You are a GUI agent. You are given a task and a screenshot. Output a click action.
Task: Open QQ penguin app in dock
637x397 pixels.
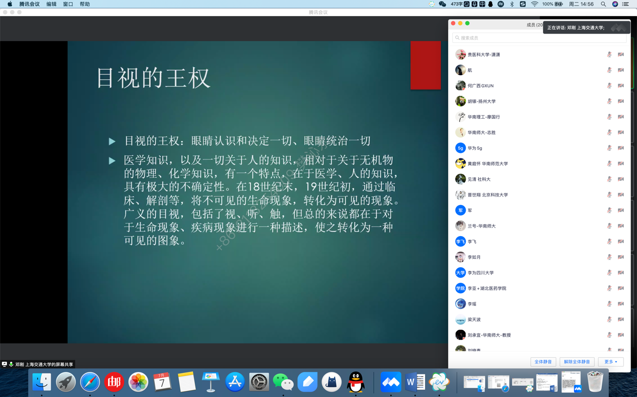356,382
